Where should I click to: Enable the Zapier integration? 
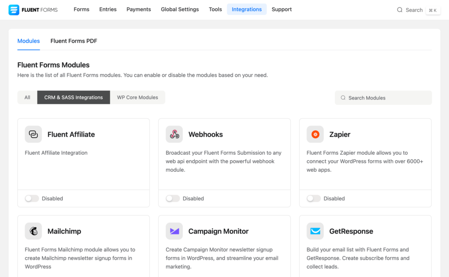pyautogui.click(x=314, y=198)
